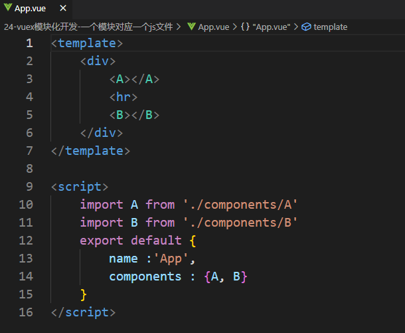Click empty line 8 in the gutter
405x333 pixels.
[x=29, y=169]
